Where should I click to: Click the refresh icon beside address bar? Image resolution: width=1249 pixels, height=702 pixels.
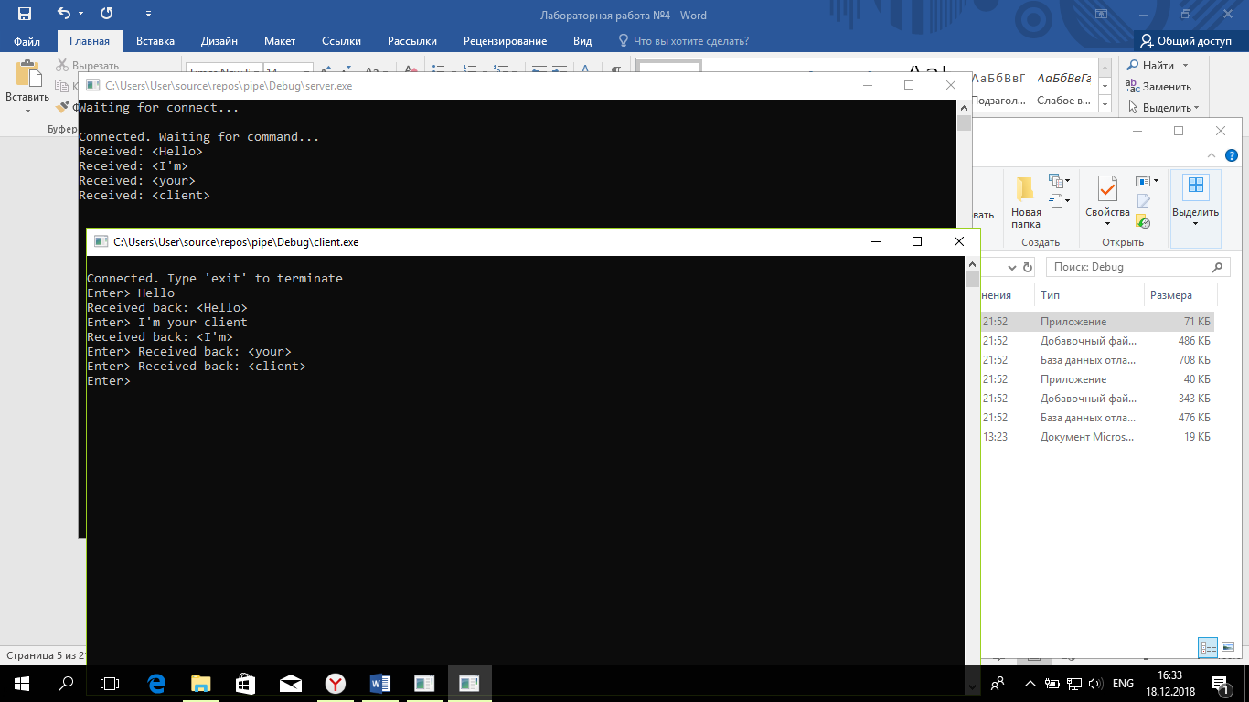pos(1028,267)
